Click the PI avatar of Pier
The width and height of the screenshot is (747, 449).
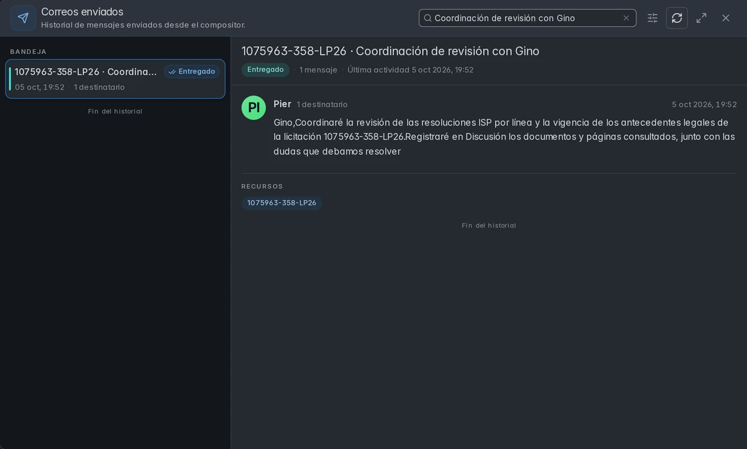(x=254, y=108)
